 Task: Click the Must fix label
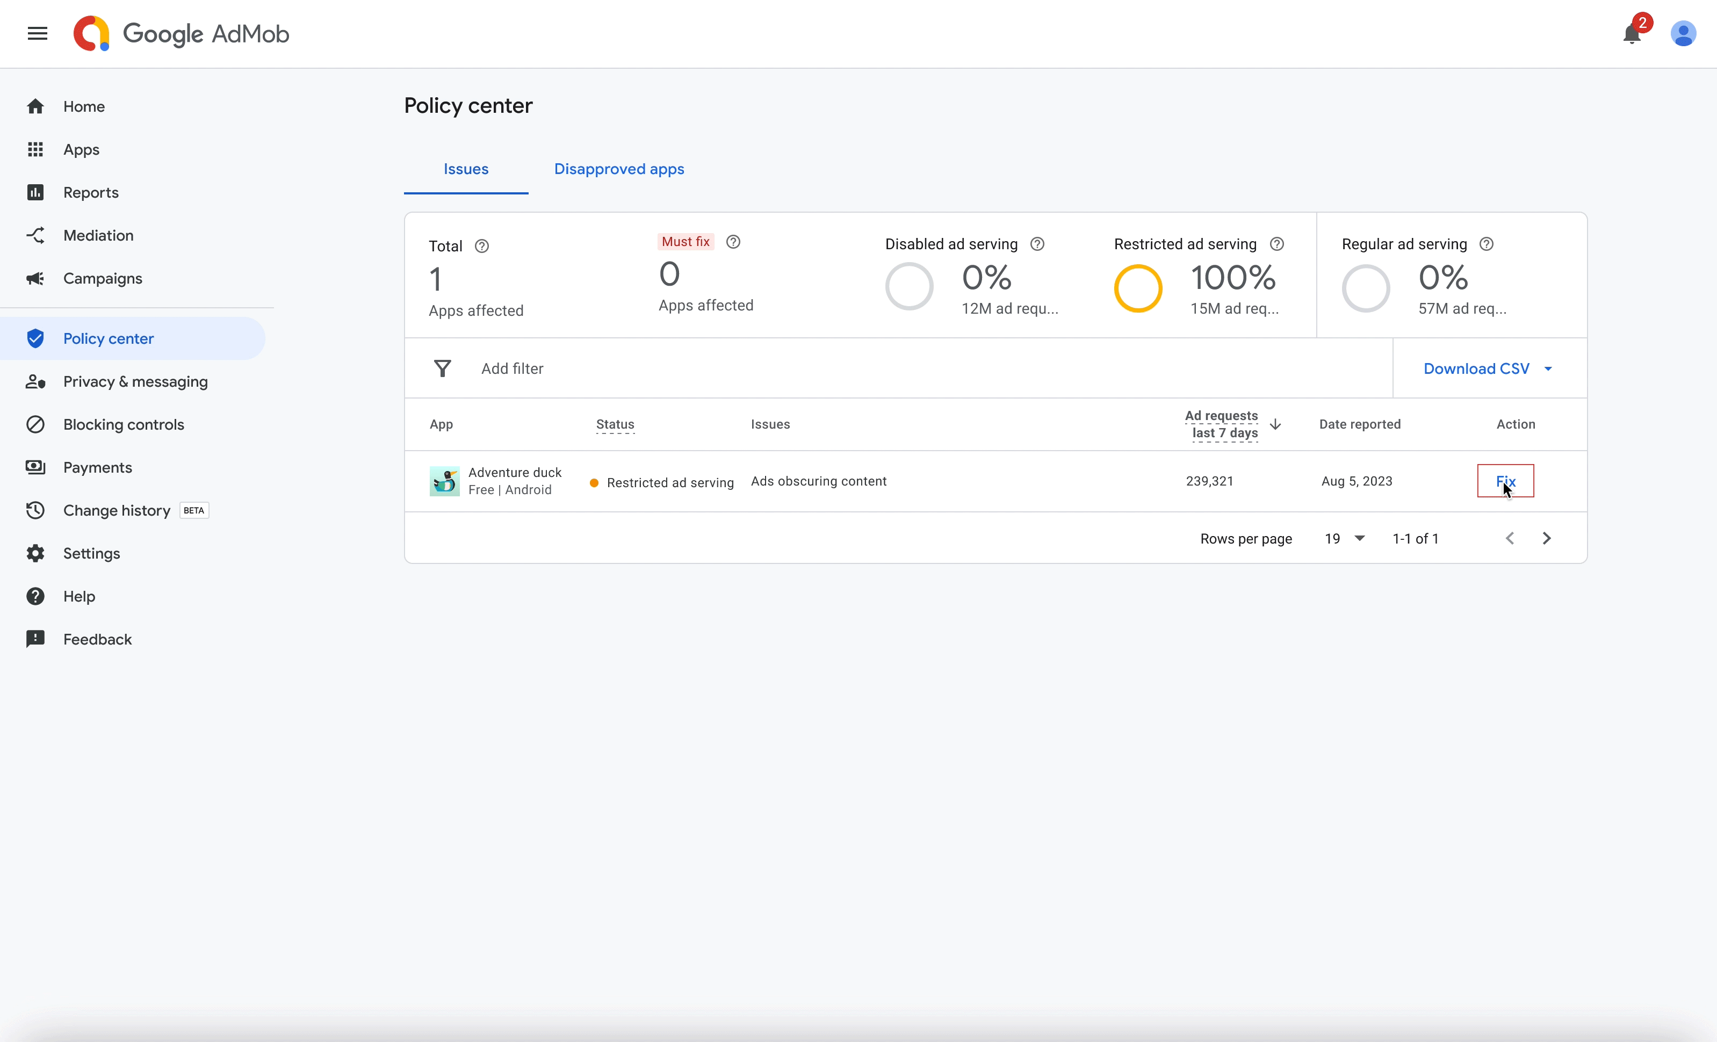click(x=686, y=242)
